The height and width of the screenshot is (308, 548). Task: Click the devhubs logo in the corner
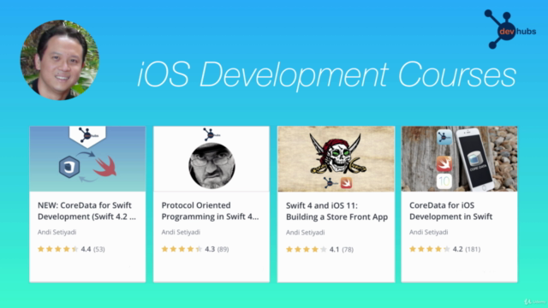(510, 29)
